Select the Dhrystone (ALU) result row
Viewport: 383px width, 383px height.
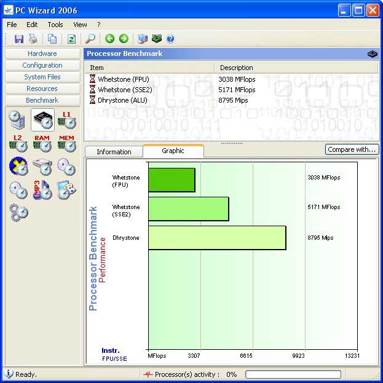point(122,100)
